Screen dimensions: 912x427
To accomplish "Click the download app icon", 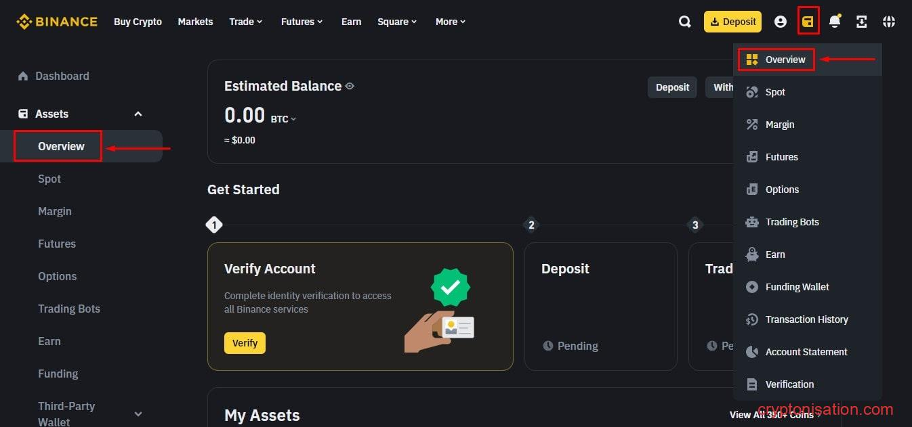I will click(862, 22).
